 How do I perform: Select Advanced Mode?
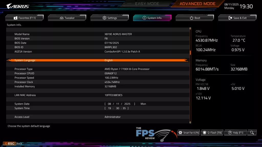click(197, 4)
